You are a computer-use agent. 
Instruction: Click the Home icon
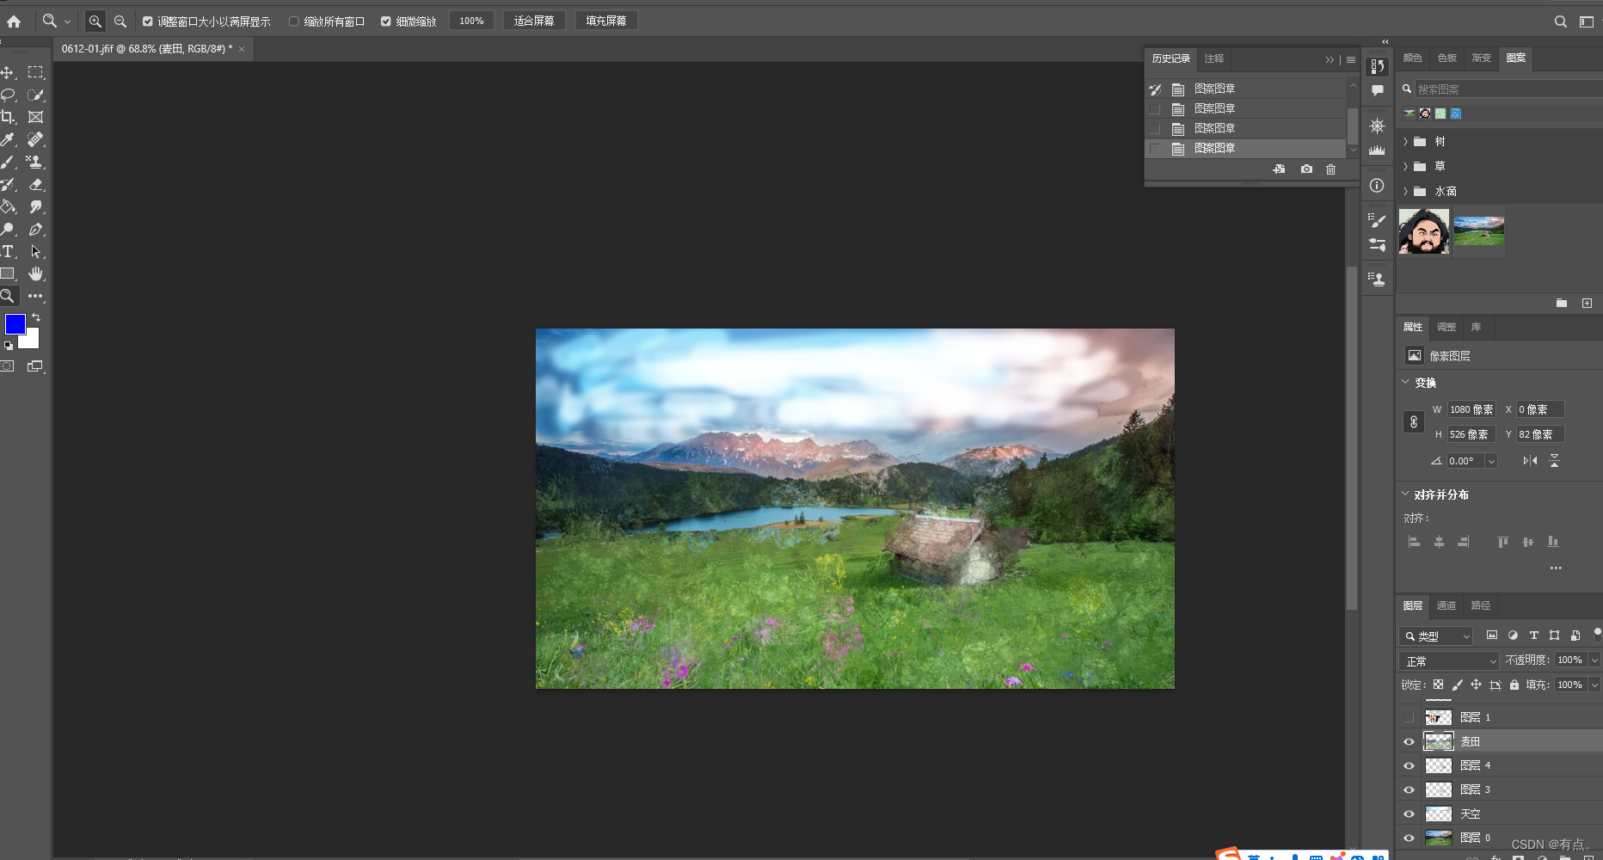pyautogui.click(x=14, y=21)
